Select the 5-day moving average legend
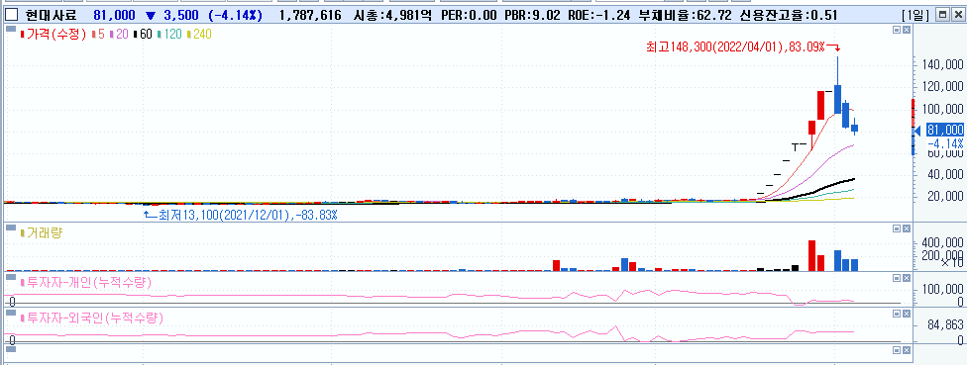This screenshot has width=967, height=365. click(x=97, y=35)
